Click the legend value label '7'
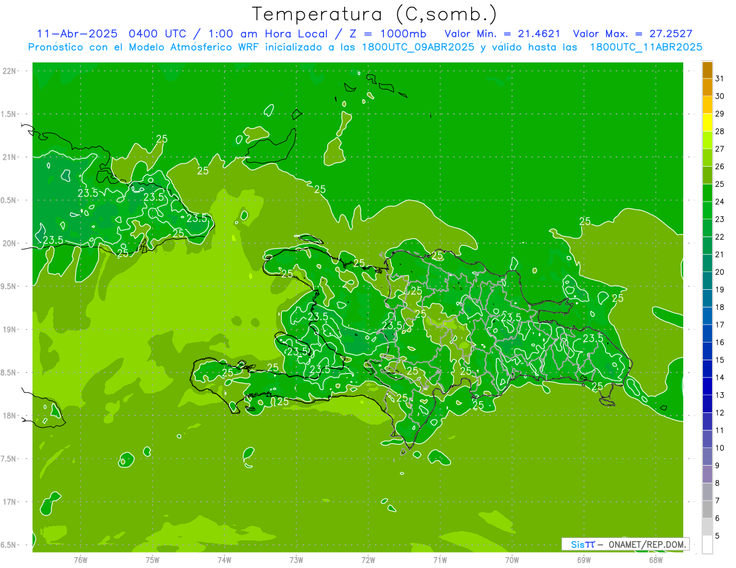This screenshot has height=568, width=736. click(x=718, y=501)
